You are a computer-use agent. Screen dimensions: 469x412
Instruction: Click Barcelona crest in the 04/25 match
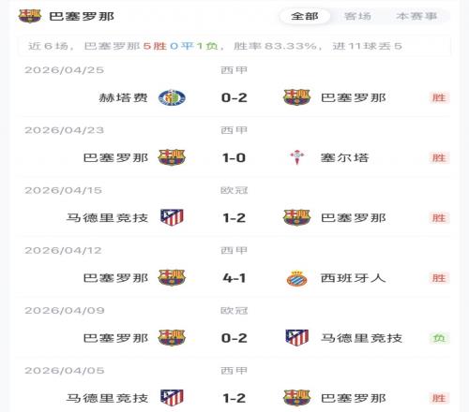coord(296,97)
